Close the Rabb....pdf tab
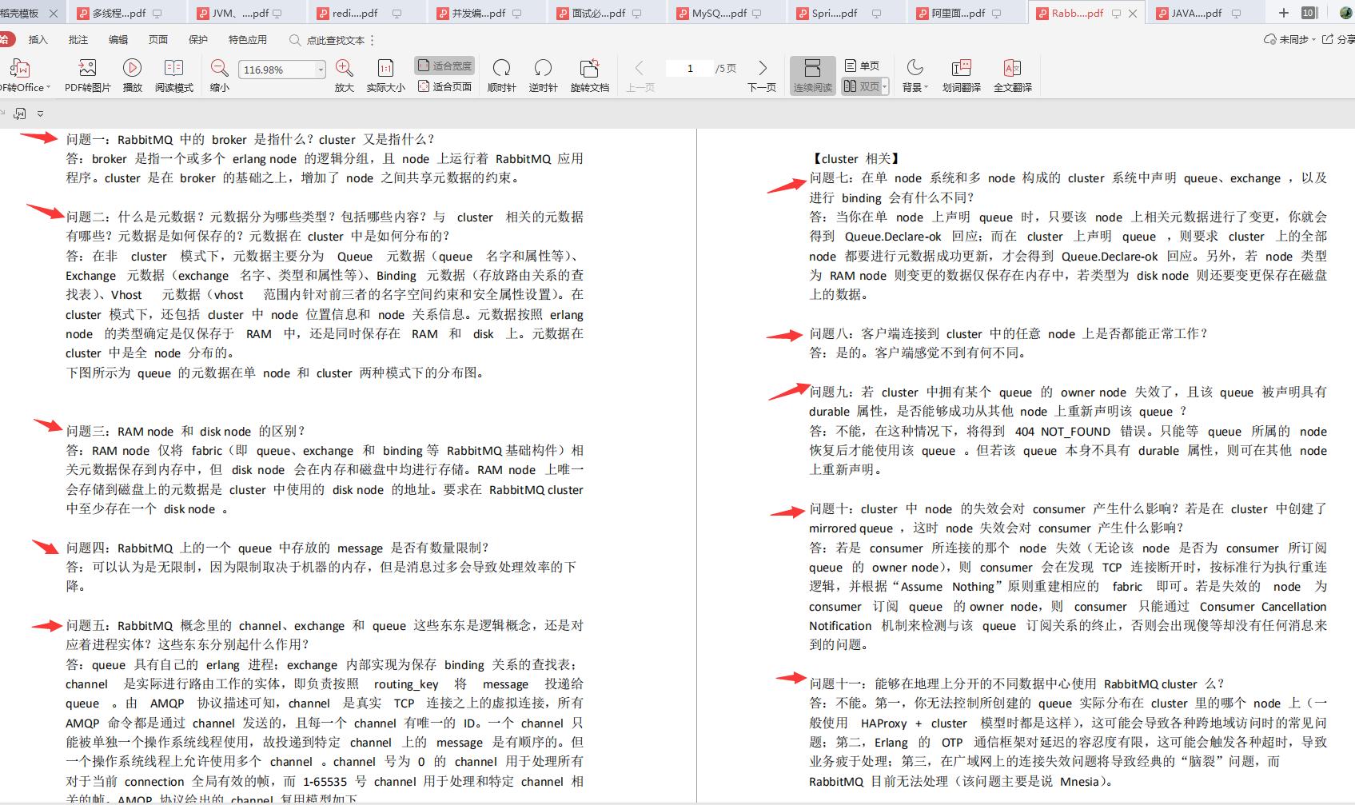Image resolution: width=1355 pixels, height=805 pixels. 1133,14
